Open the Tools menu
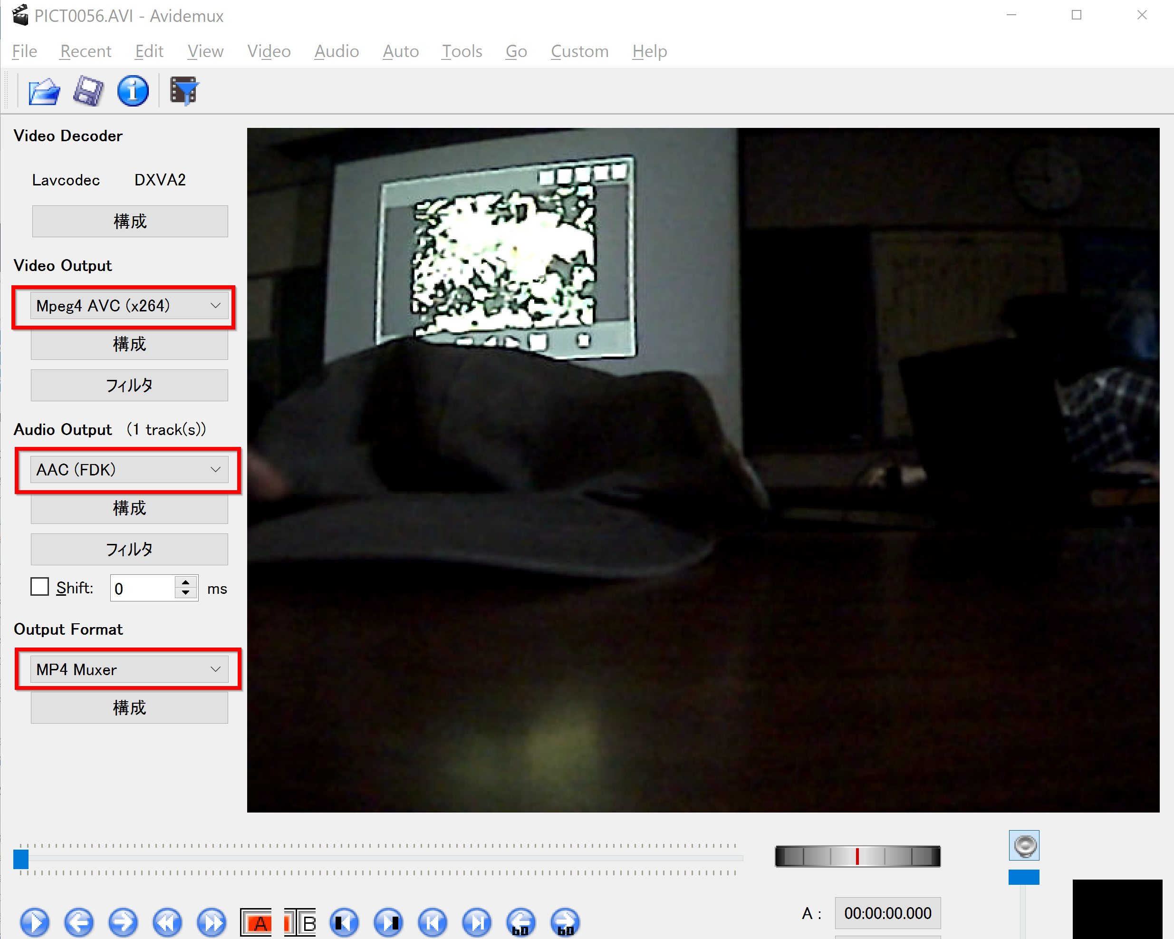Screen dimensions: 1174x939 click(462, 51)
